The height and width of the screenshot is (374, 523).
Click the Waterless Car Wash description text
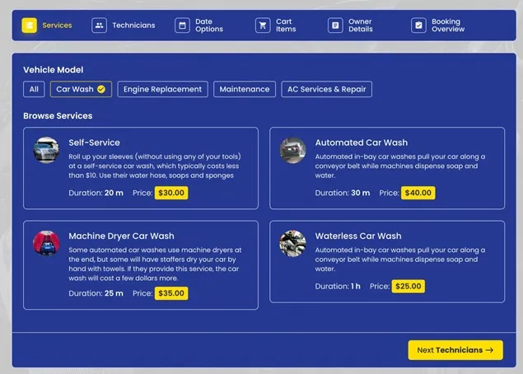[x=400, y=259]
